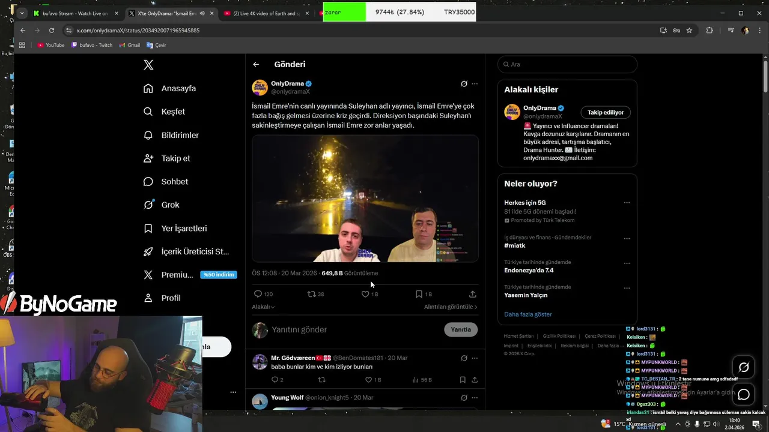
Task: Open the bufavo - Twitch bookmark
Action: pyautogui.click(x=92, y=45)
